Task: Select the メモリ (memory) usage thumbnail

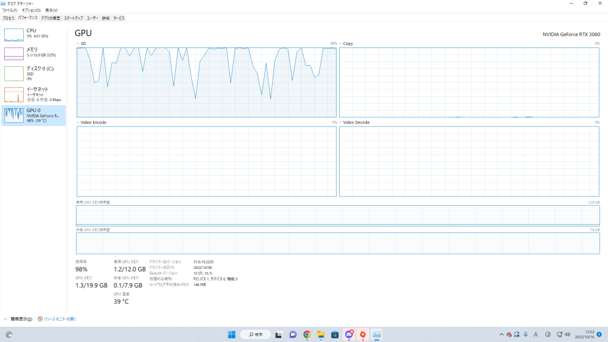Action: point(13,54)
